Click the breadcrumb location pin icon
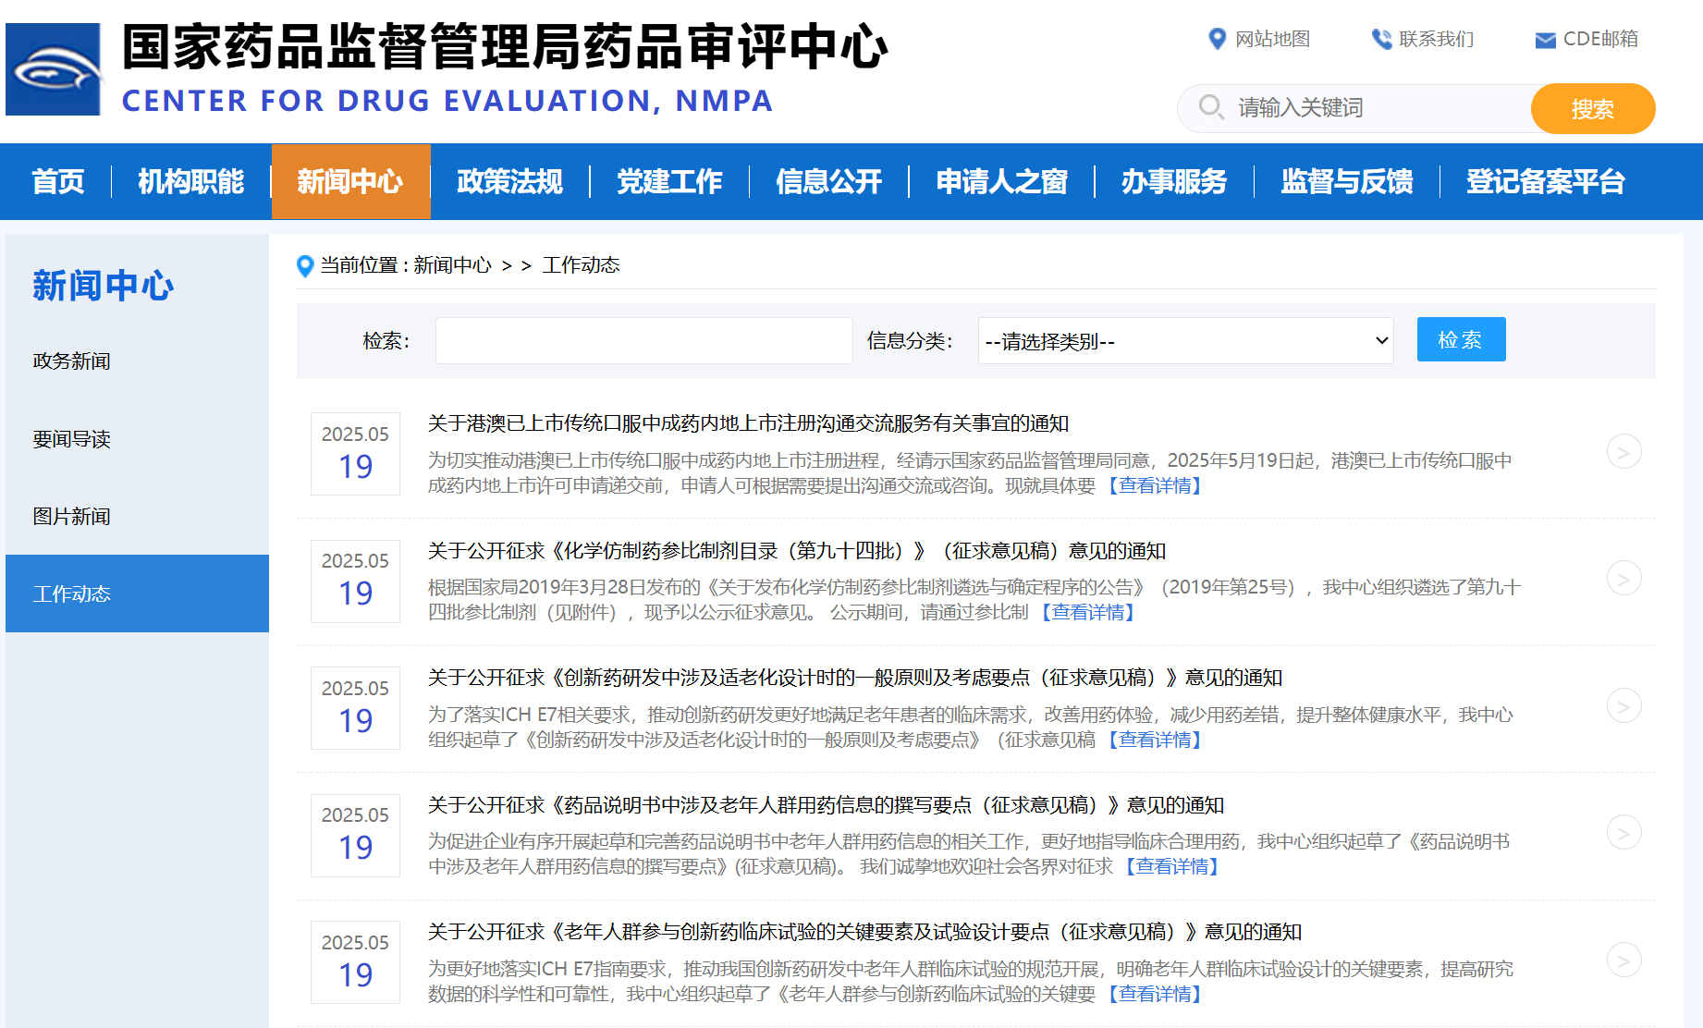Image resolution: width=1703 pixels, height=1028 pixels. [x=305, y=266]
